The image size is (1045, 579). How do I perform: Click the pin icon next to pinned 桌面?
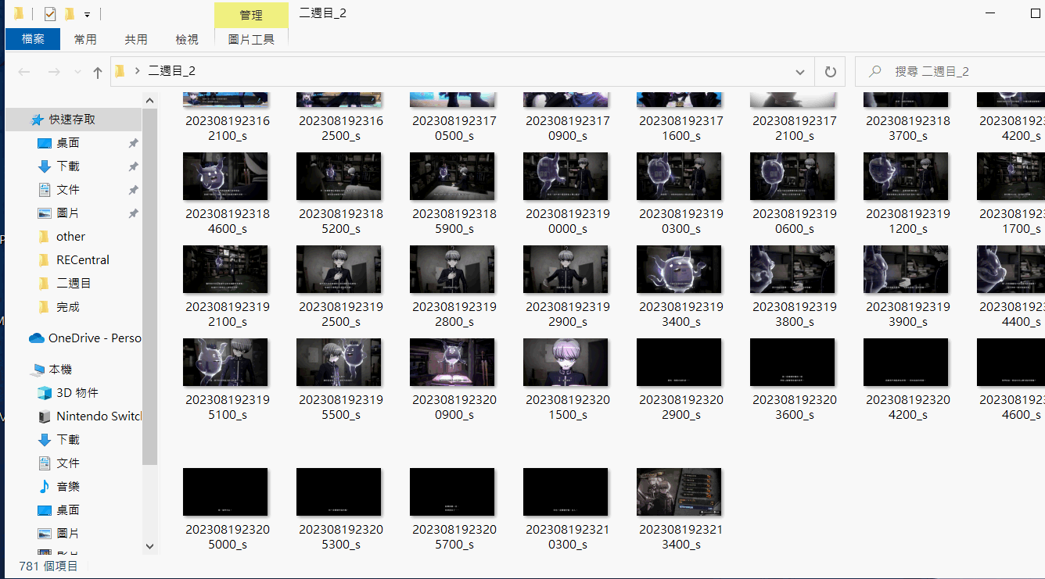(x=133, y=143)
